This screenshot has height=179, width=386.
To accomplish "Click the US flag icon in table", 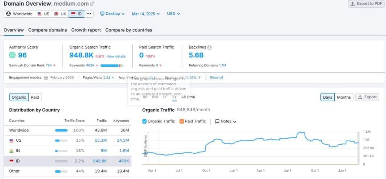I will pyautogui.click(x=11, y=141).
